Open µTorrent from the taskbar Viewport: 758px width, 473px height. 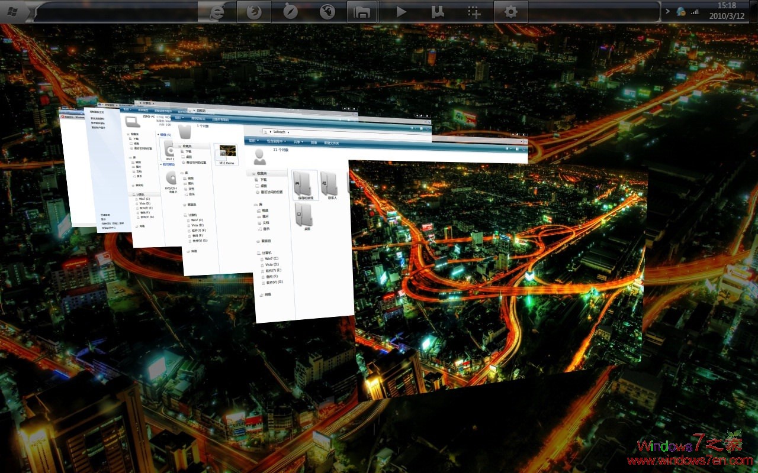point(438,12)
